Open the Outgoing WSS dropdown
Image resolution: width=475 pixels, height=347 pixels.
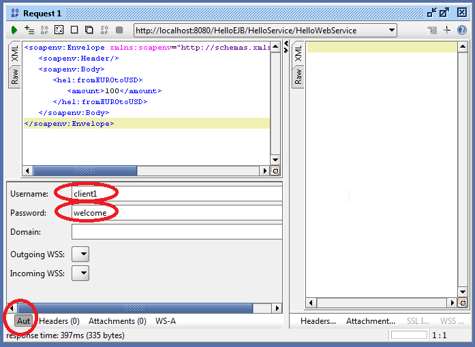[80, 254]
